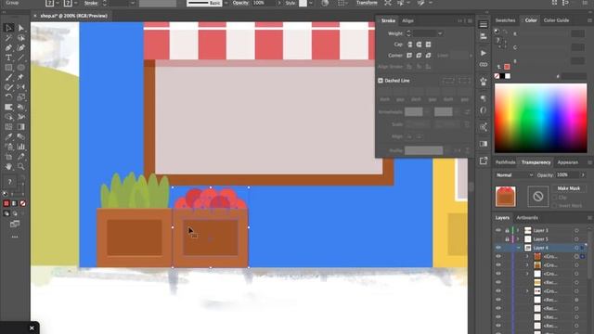
Task: Select the Rotate tool
Action: tap(8, 96)
